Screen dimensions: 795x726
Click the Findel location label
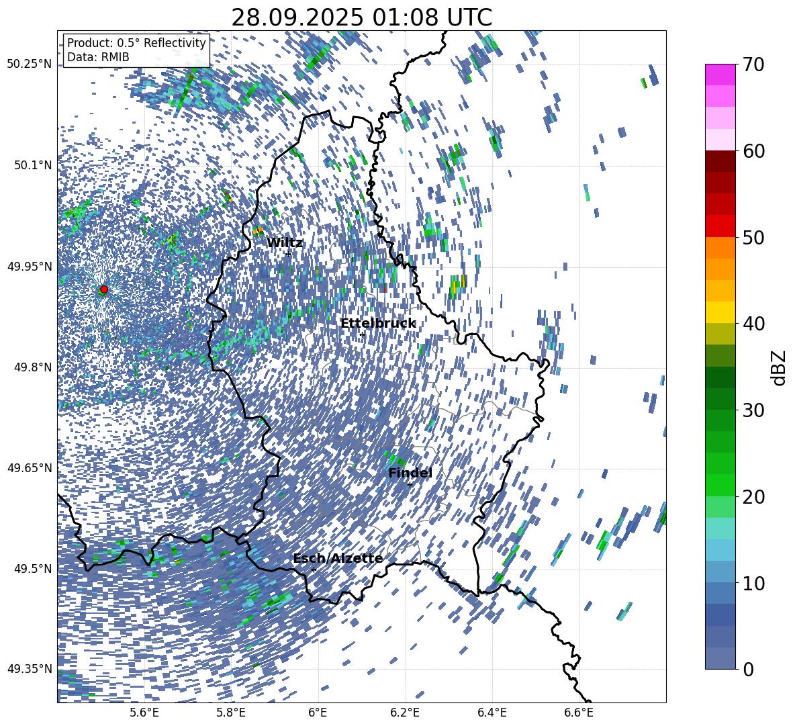(x=410, y=473)
